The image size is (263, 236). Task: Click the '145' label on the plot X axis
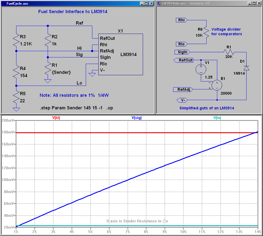258,232
